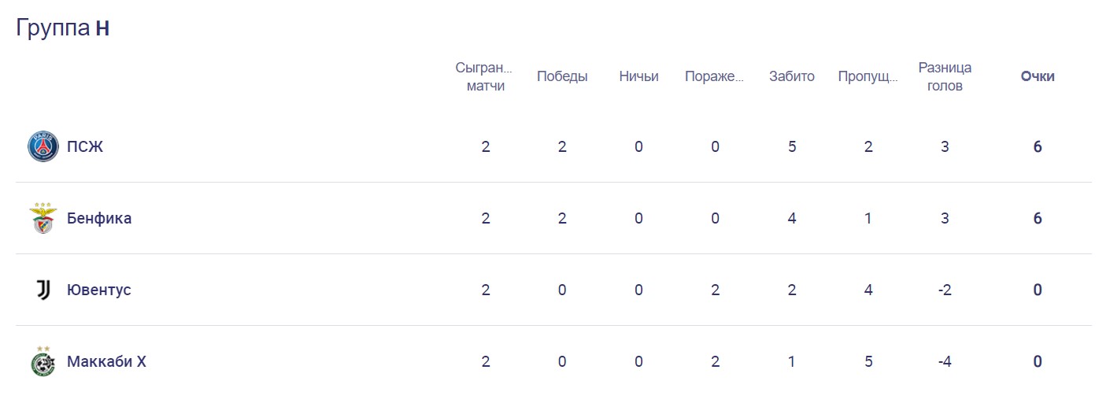Open the ПСЖ team link
The width and height of the screenshot is (1099, 403).
click(x=85, y=147)
